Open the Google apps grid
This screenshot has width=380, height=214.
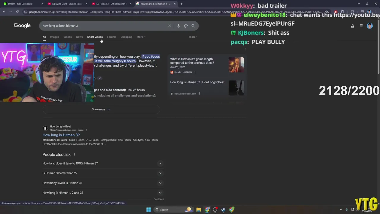(362, 26)
